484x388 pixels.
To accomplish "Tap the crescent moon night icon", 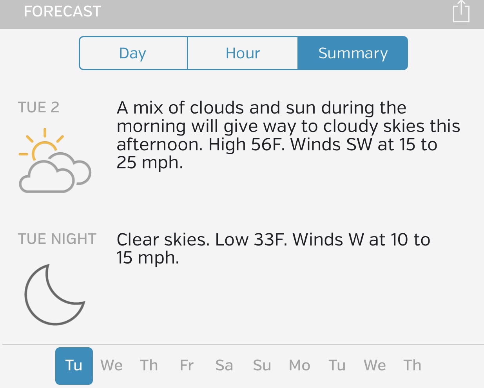I will (54, 294).
